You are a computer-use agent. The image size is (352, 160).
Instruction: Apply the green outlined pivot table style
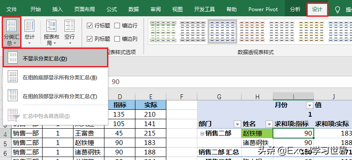click(x=163, y=31)
